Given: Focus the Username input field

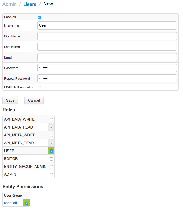Looking at the screenshot, I should tap(107, 25).
